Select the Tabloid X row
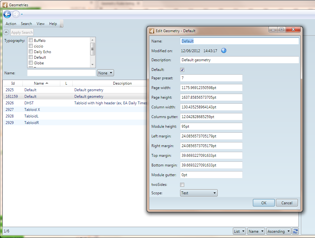Screen dimensions: 315x238 (75, 110)
